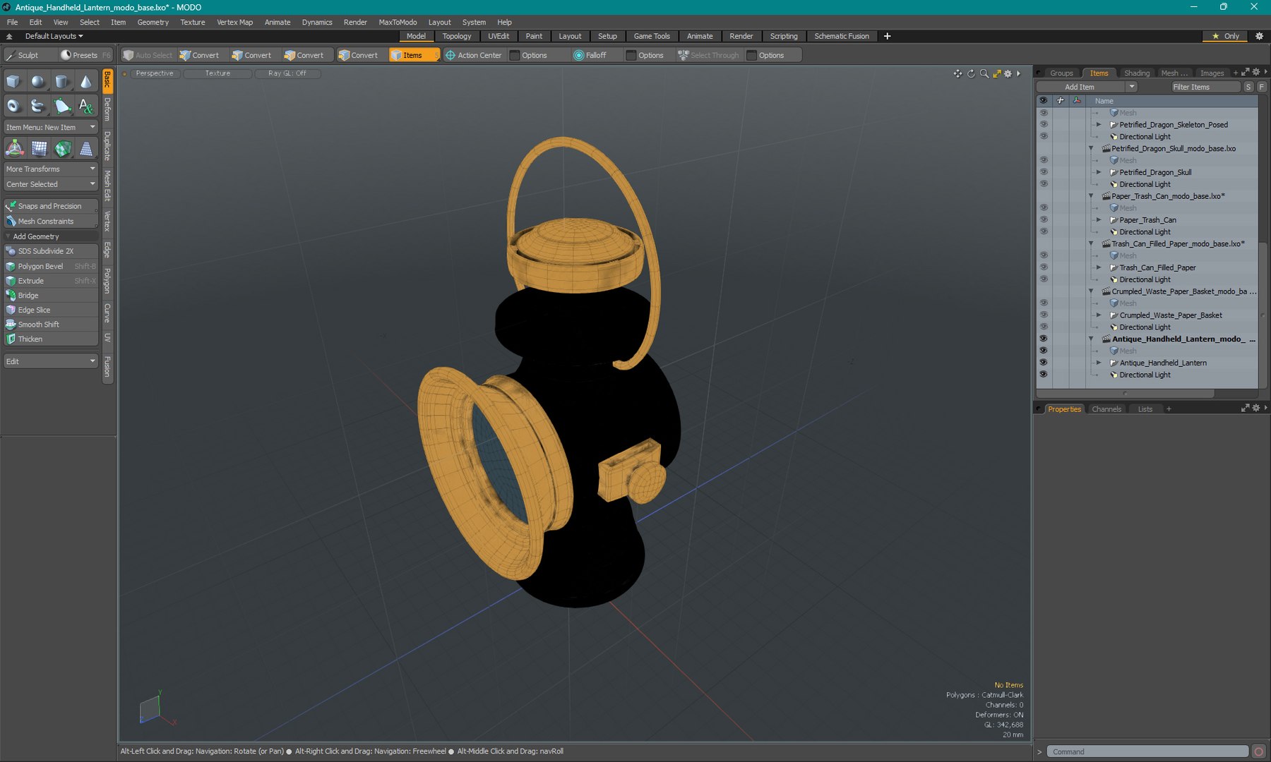This screenshot has width=1271, height=762.
Task: Open the Center Selected dropdown
Action: click(x=50, y=184)
